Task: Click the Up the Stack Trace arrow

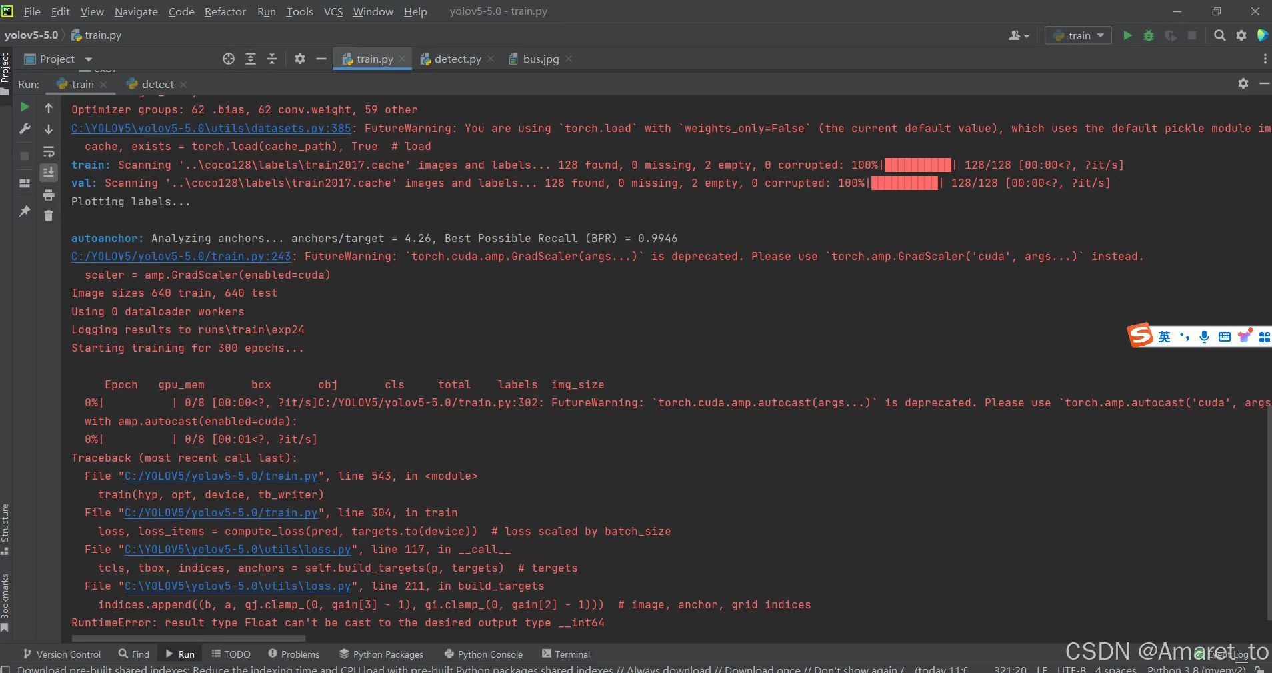Action: (x=49, y=107)
